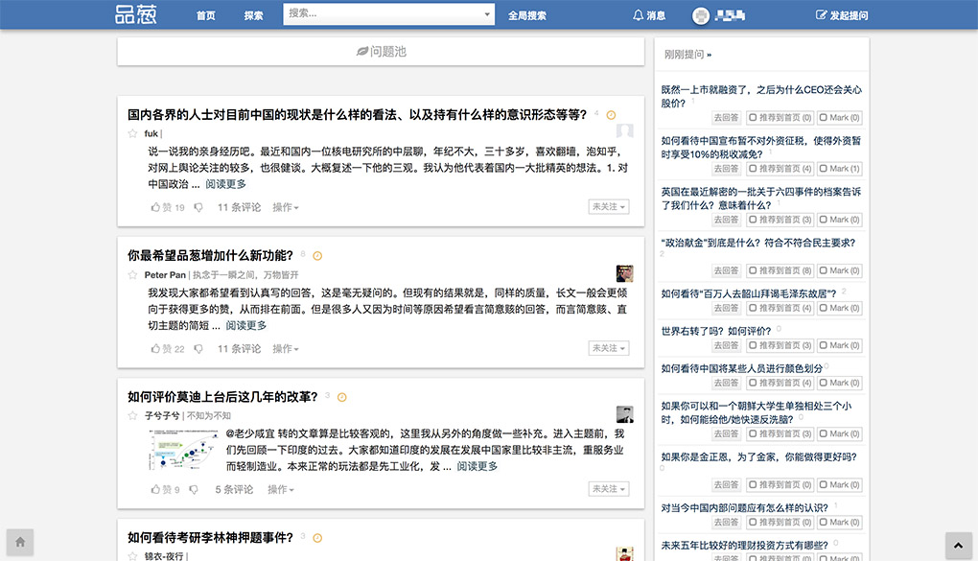Screen dimensions: 978x561
Task: Upvote fuk's answer with thumbs-up 赞
Action: pyautogui.click(x=156, y=207)
